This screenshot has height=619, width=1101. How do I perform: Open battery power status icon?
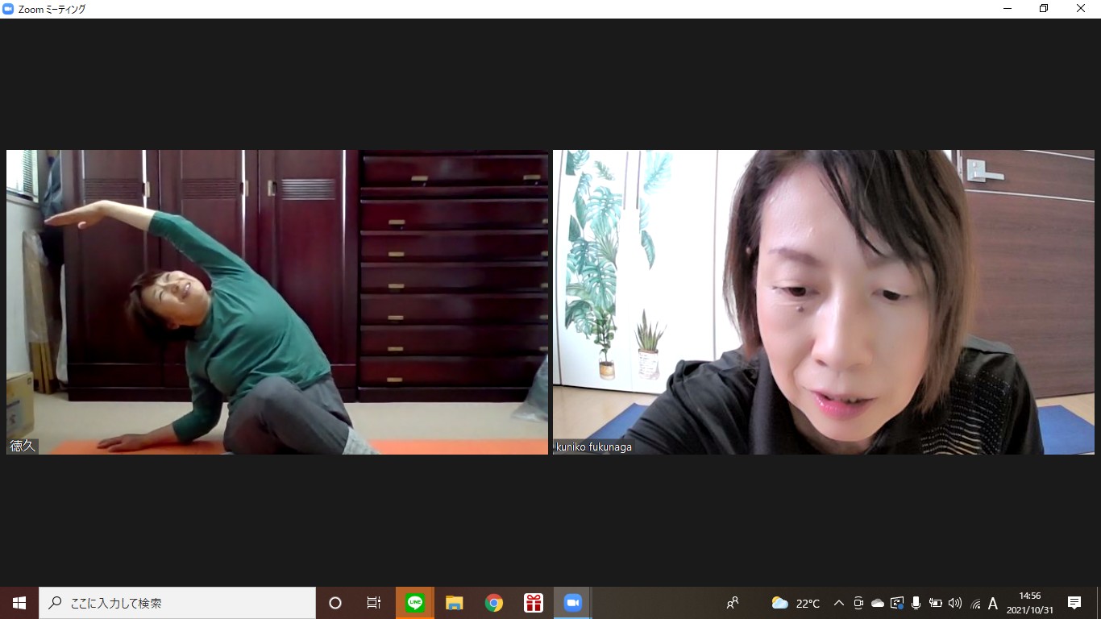[x=936, y=603]
